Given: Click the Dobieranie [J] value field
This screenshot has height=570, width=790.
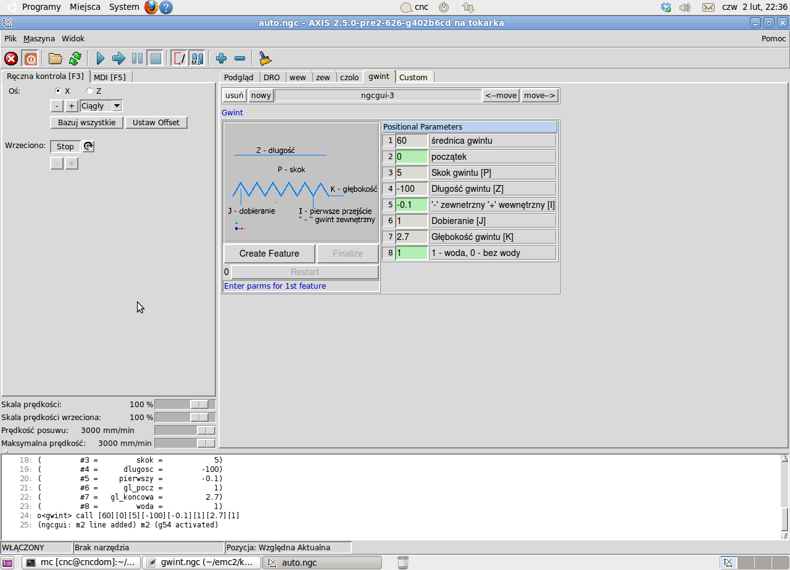Looking at the screenshot, I should tap(411, 221).
